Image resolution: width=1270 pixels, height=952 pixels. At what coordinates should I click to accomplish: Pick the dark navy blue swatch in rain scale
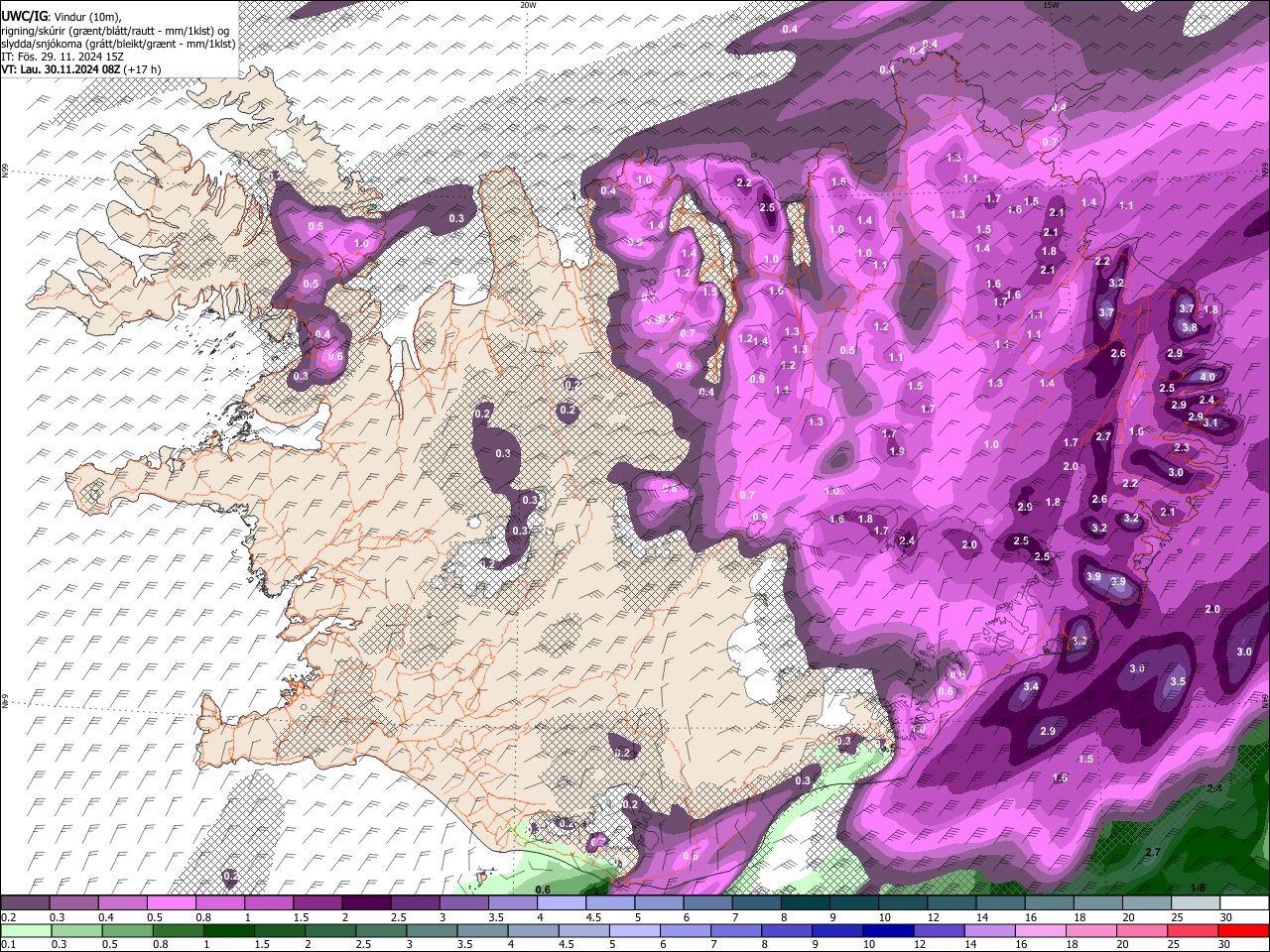[x=886, y=930]
